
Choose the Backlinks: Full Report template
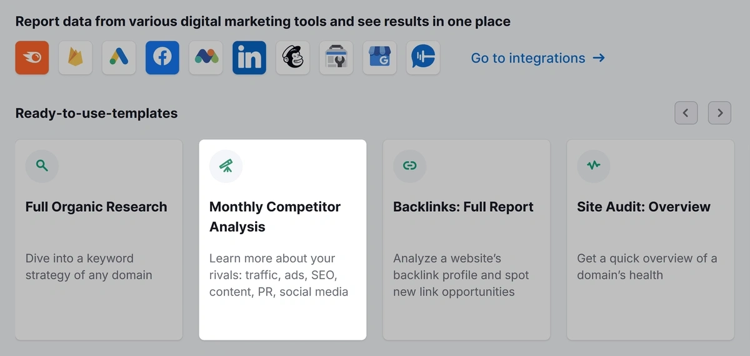466,240
